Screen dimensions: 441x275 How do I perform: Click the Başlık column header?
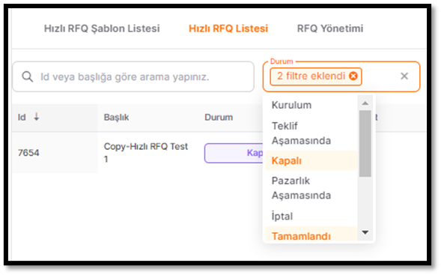116,117
